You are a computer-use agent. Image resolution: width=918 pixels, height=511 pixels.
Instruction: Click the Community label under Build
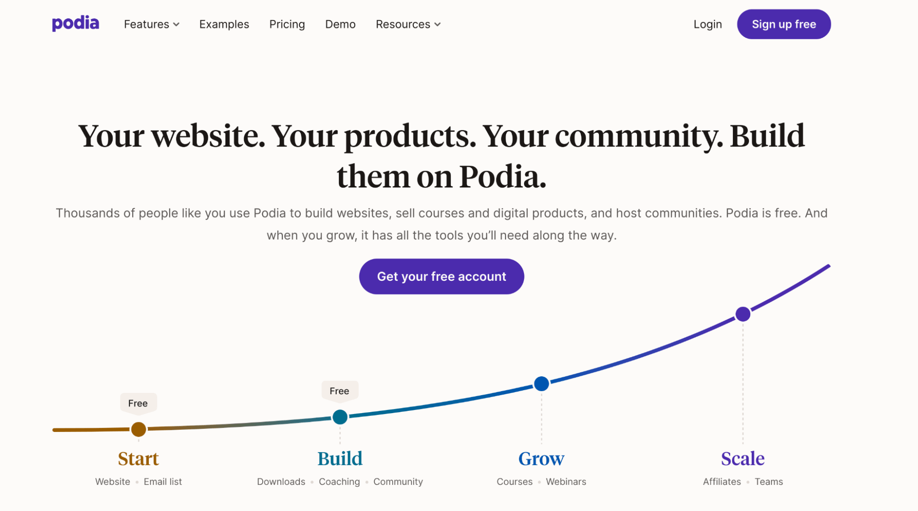click(x=398, y=482)
